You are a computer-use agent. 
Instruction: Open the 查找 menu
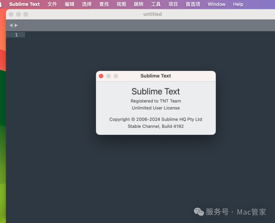point(104,4)
